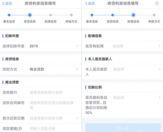Tap the 2019 deduction year value
Screen dimensions: 163x132
(34, 46)
